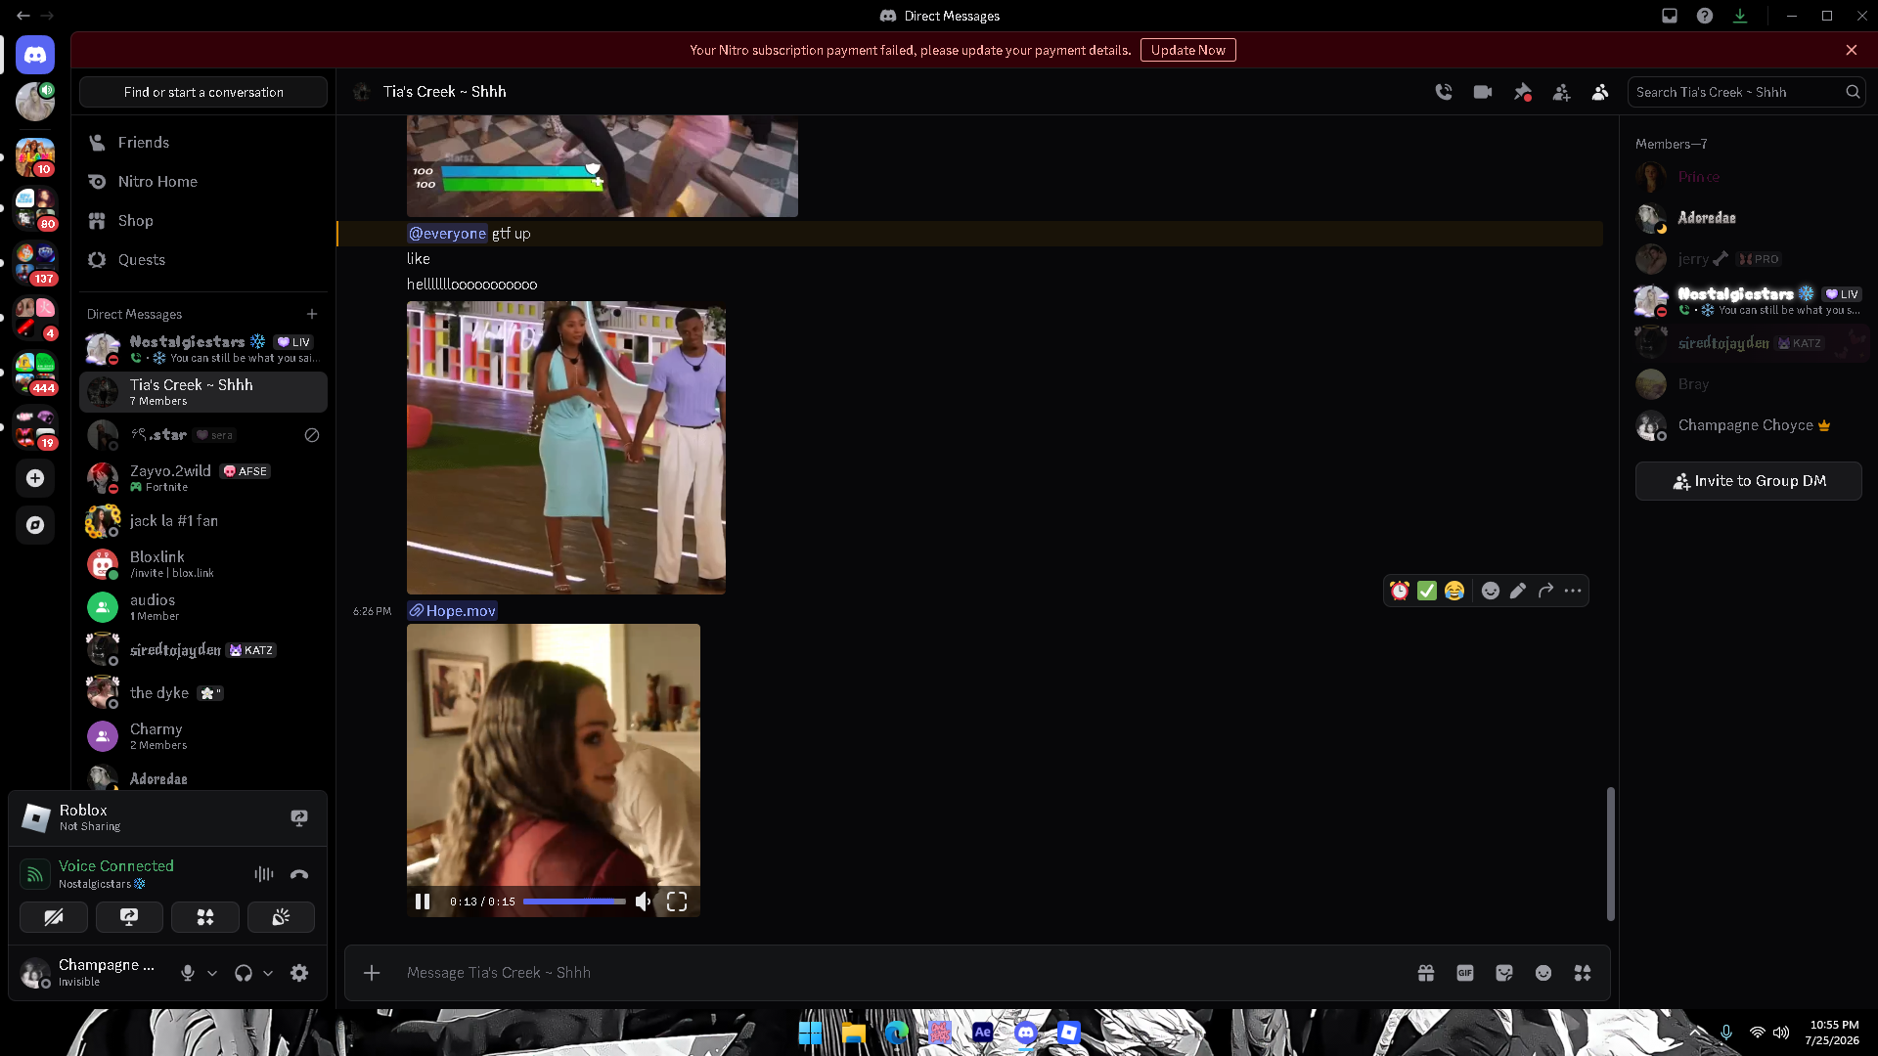
Task: Toggle noise suppression in voice panel
Action: point(264,874)
